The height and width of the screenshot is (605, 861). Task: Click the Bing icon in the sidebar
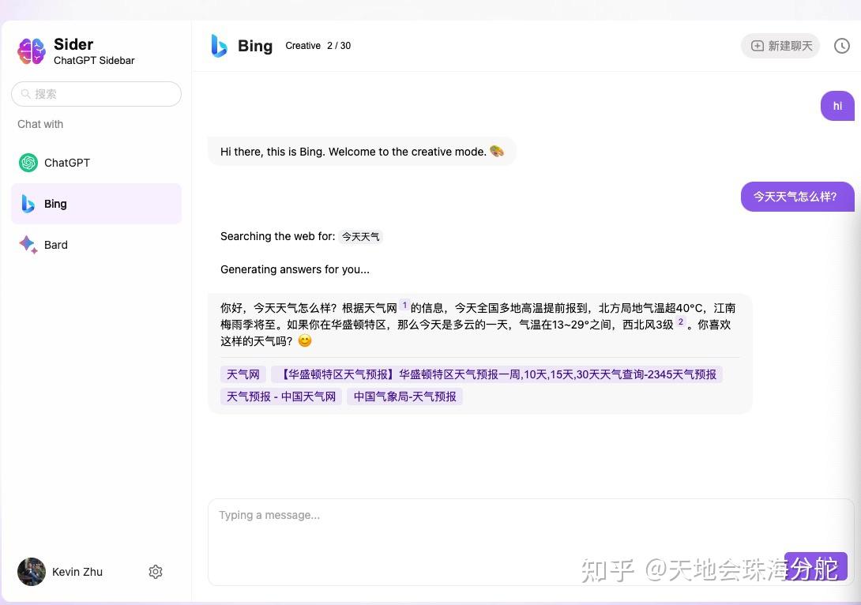click(x=28, y=203)
